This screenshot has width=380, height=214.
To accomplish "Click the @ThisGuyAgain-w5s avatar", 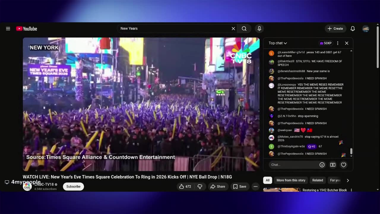I will click(271, 147).
